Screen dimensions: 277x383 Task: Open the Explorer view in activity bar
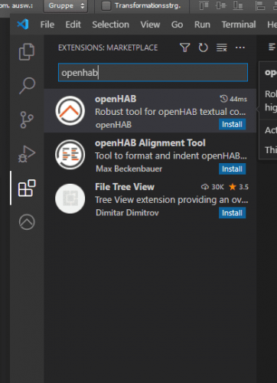27,52
